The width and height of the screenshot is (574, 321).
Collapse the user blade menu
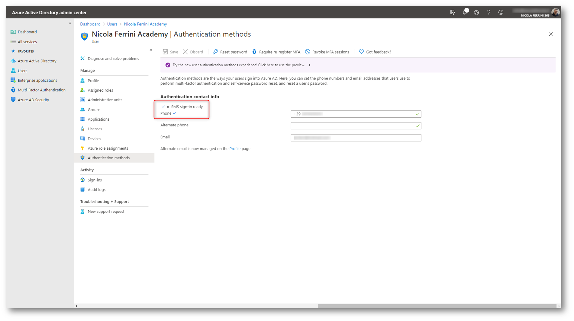pyautogui.click(x=151, y=50)
